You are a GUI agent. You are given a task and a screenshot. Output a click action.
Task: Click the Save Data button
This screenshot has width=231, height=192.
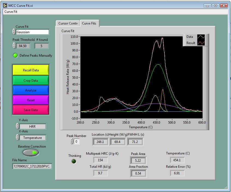pyautogui.click(x=31, y=110)
